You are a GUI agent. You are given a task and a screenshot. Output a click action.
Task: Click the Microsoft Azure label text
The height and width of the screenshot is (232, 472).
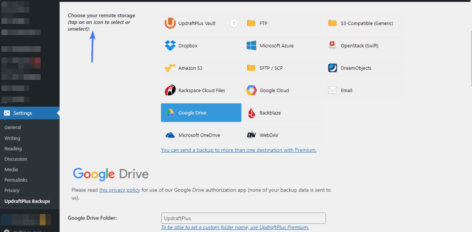[x=277, y=46]
